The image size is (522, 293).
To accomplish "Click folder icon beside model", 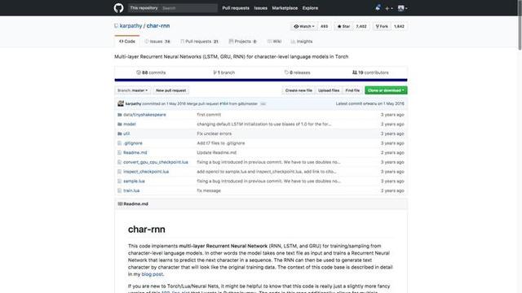I will click(x=120, y=125).
